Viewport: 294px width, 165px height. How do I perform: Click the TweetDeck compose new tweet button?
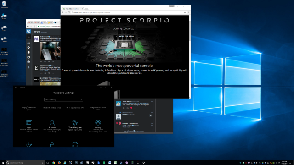coord(28,31)
